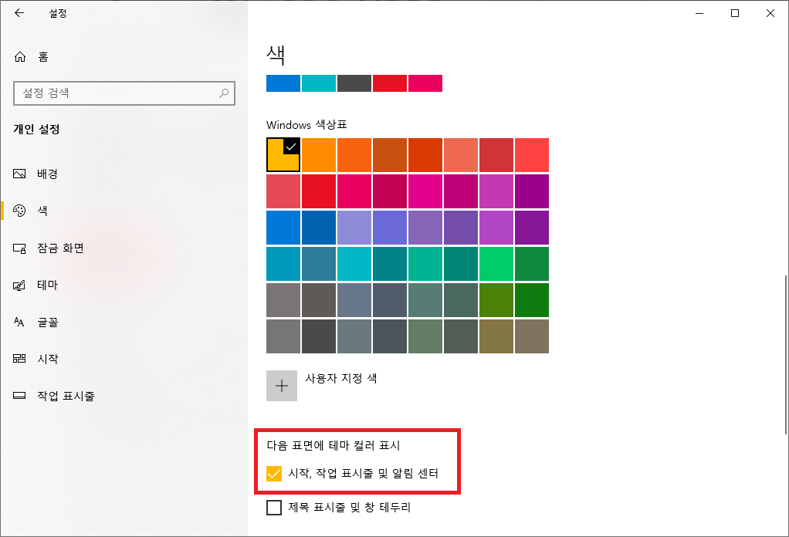The height and width of the screenshot is (537, 789).
Task: Go back with the arrow icon
Action: (19, 13)
